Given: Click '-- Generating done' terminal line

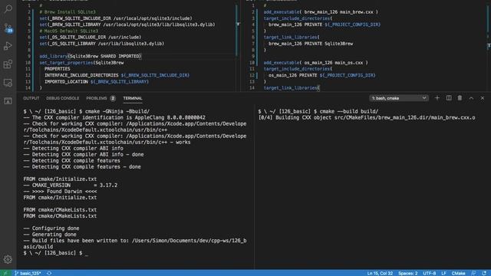Looking at the screenshot, I should tap(49, 235).
